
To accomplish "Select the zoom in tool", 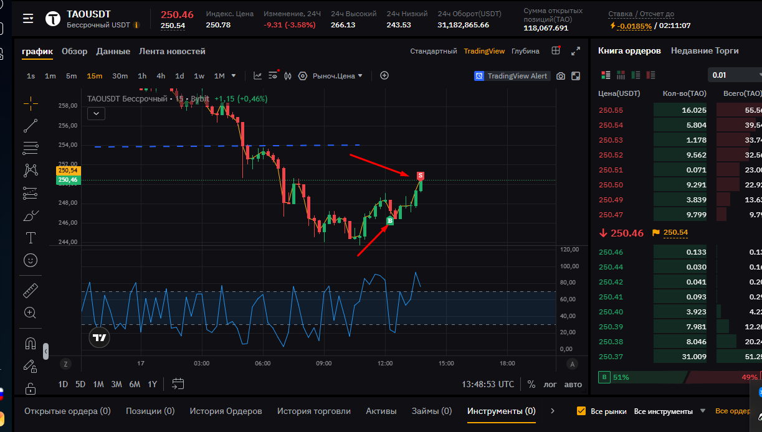I will 30,312.
